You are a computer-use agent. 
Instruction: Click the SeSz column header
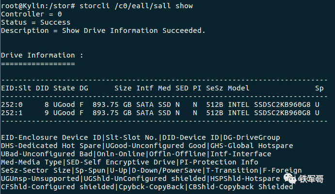(x=214, y=88)
